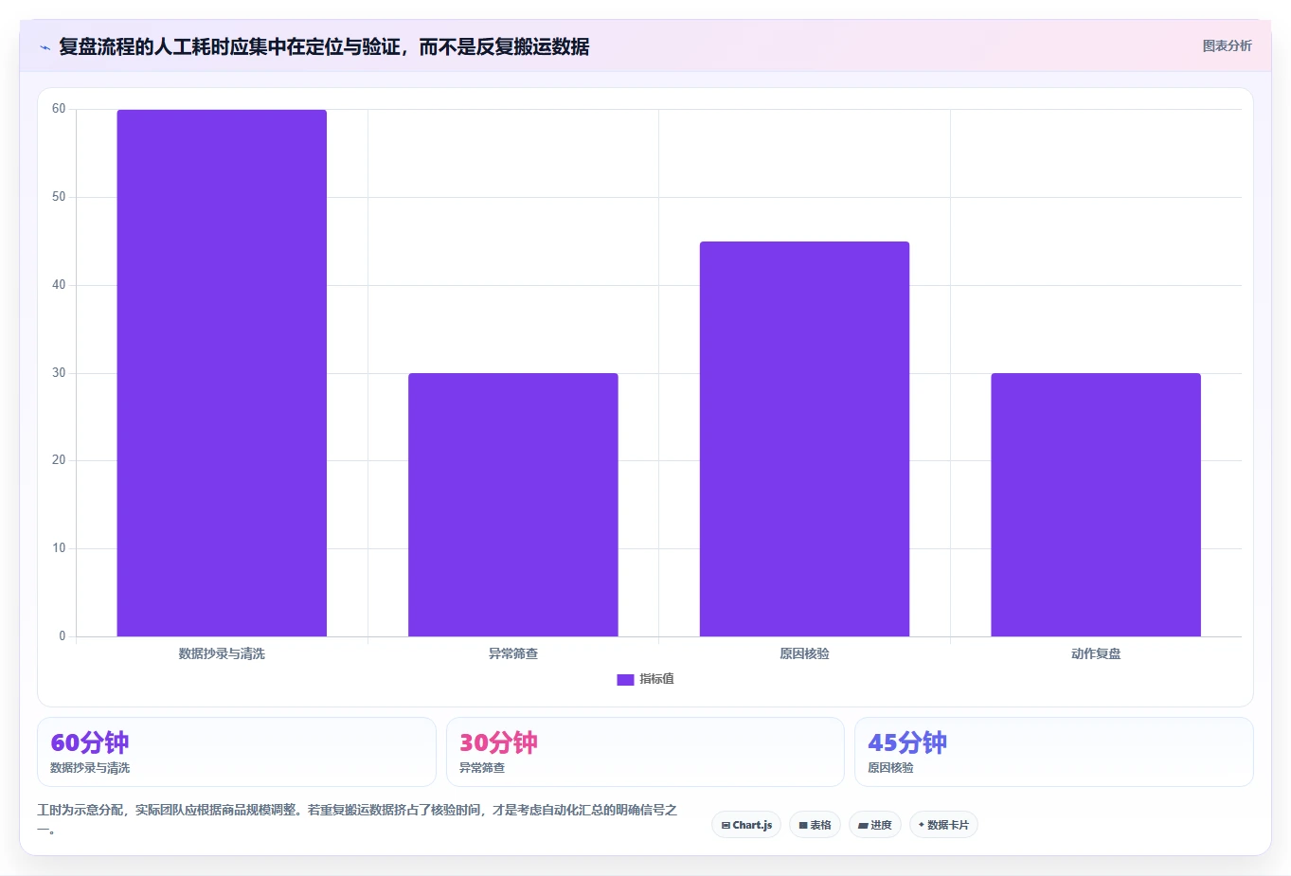The height and width of the screenshot is (876, 1291).
Task: Click the footnote text starting with 工时为示意分配
Action: click(358, 819)
